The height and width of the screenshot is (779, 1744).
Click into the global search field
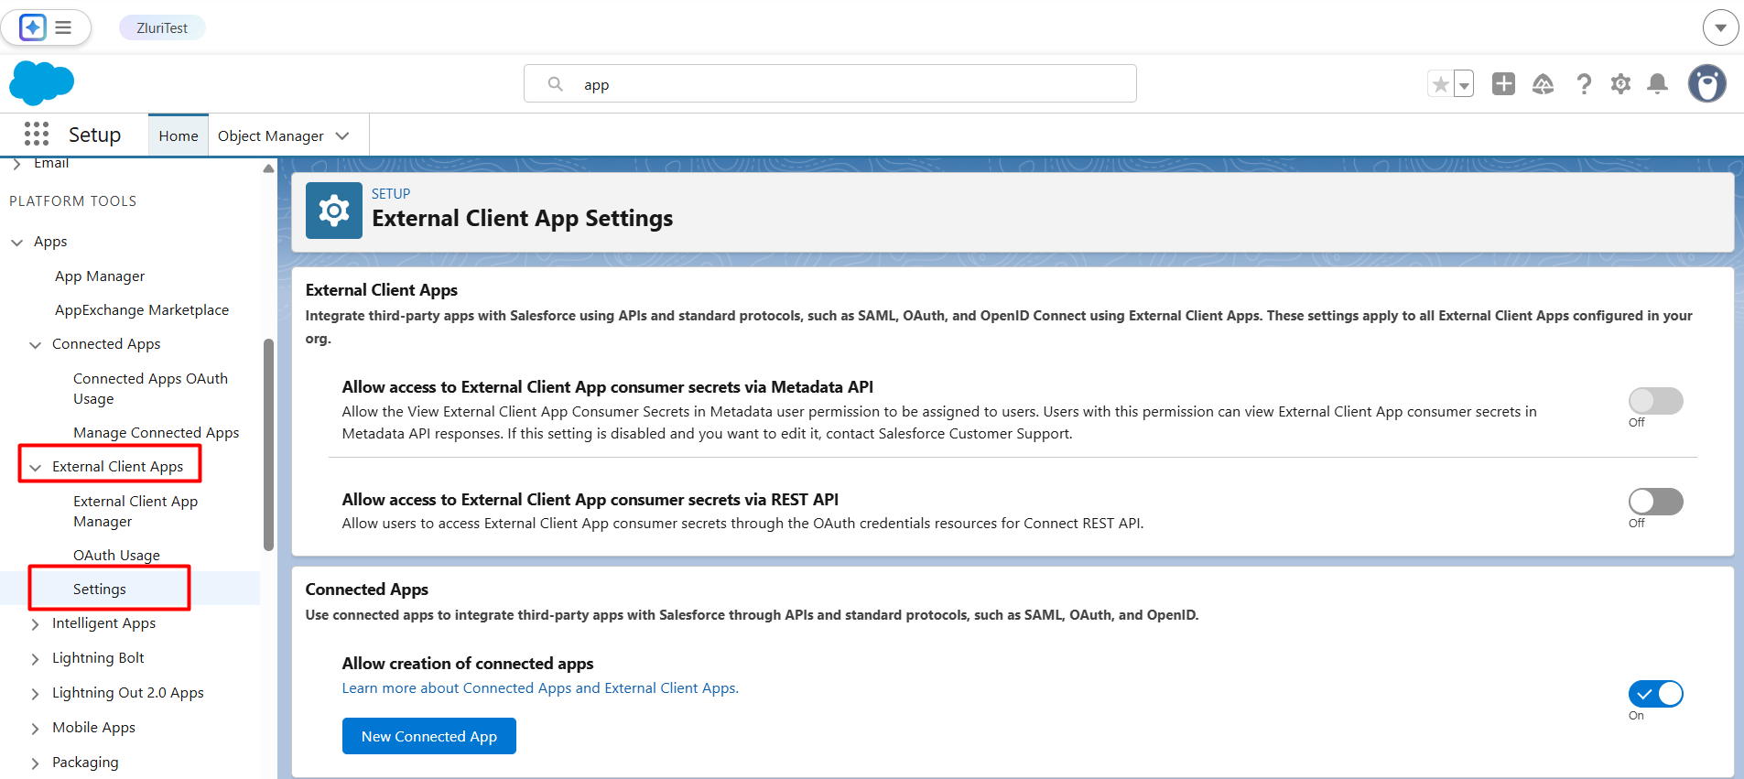[830, 83]
